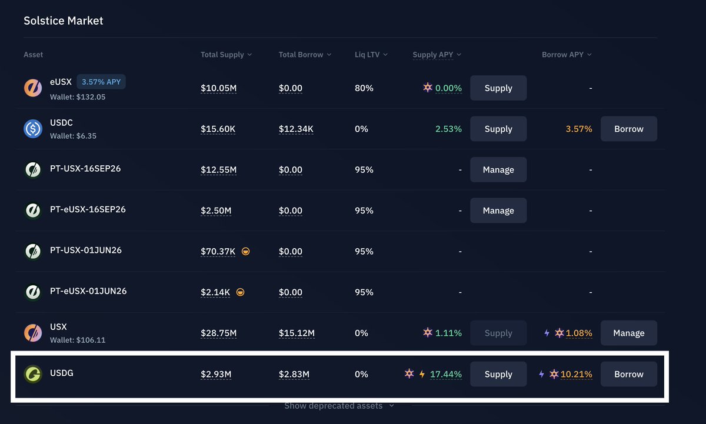Click the USDC token icon
Viewport: 706px width, 424px height.
pyautogui.click(x=33, y=129)
